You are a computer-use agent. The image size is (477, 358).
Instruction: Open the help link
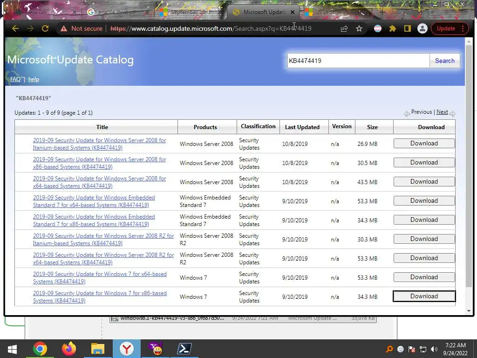point(34,79)
